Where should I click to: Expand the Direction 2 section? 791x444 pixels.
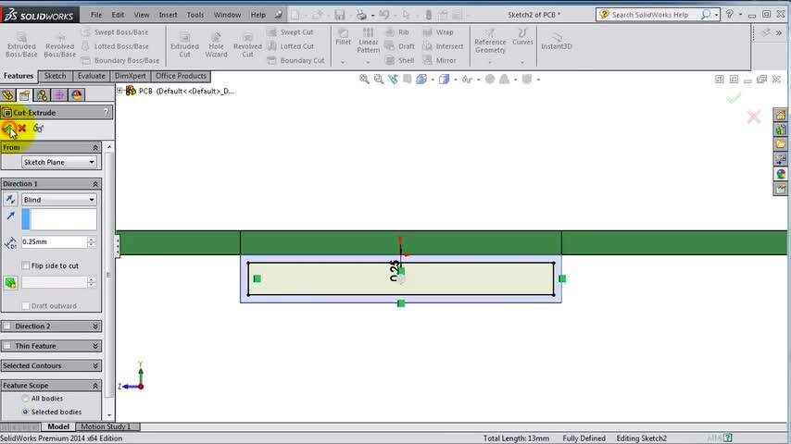click(x=95, y=327)
